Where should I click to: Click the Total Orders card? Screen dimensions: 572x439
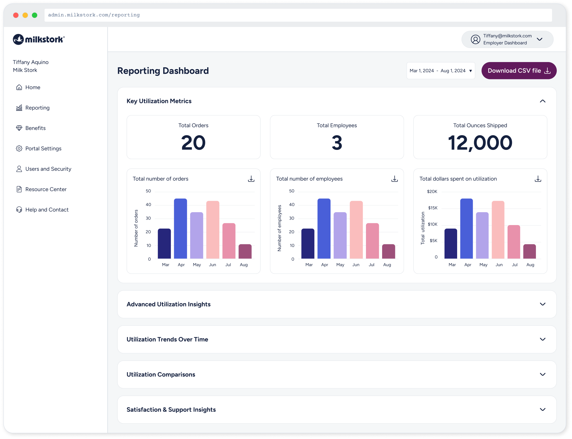193,137
